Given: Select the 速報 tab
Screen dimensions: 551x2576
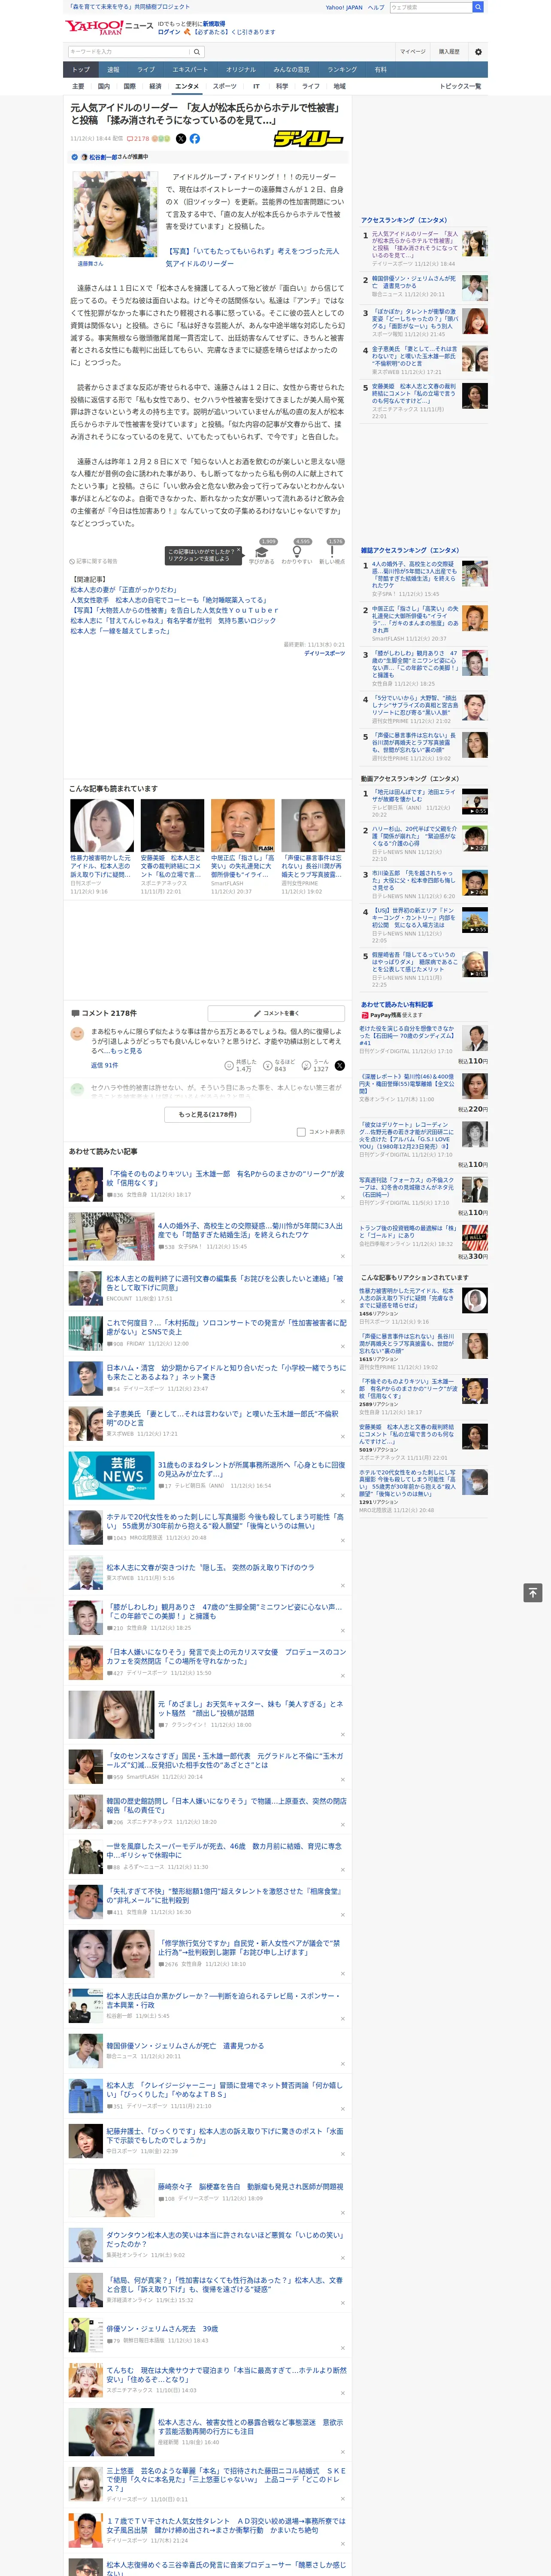Looking at the screenshot, I should (x=113, y=70).
